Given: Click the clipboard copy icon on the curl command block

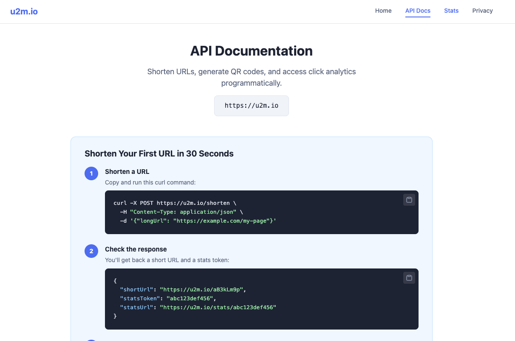Looking at the screenshot, I should point(409,200).
